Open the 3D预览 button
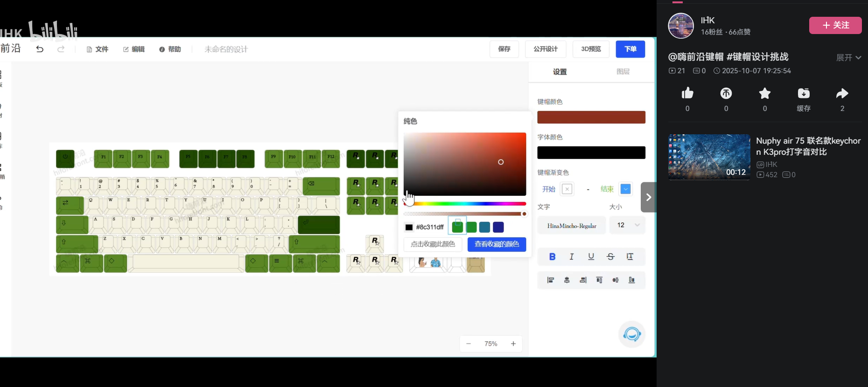The image size is (868, 387). point(591,49)
